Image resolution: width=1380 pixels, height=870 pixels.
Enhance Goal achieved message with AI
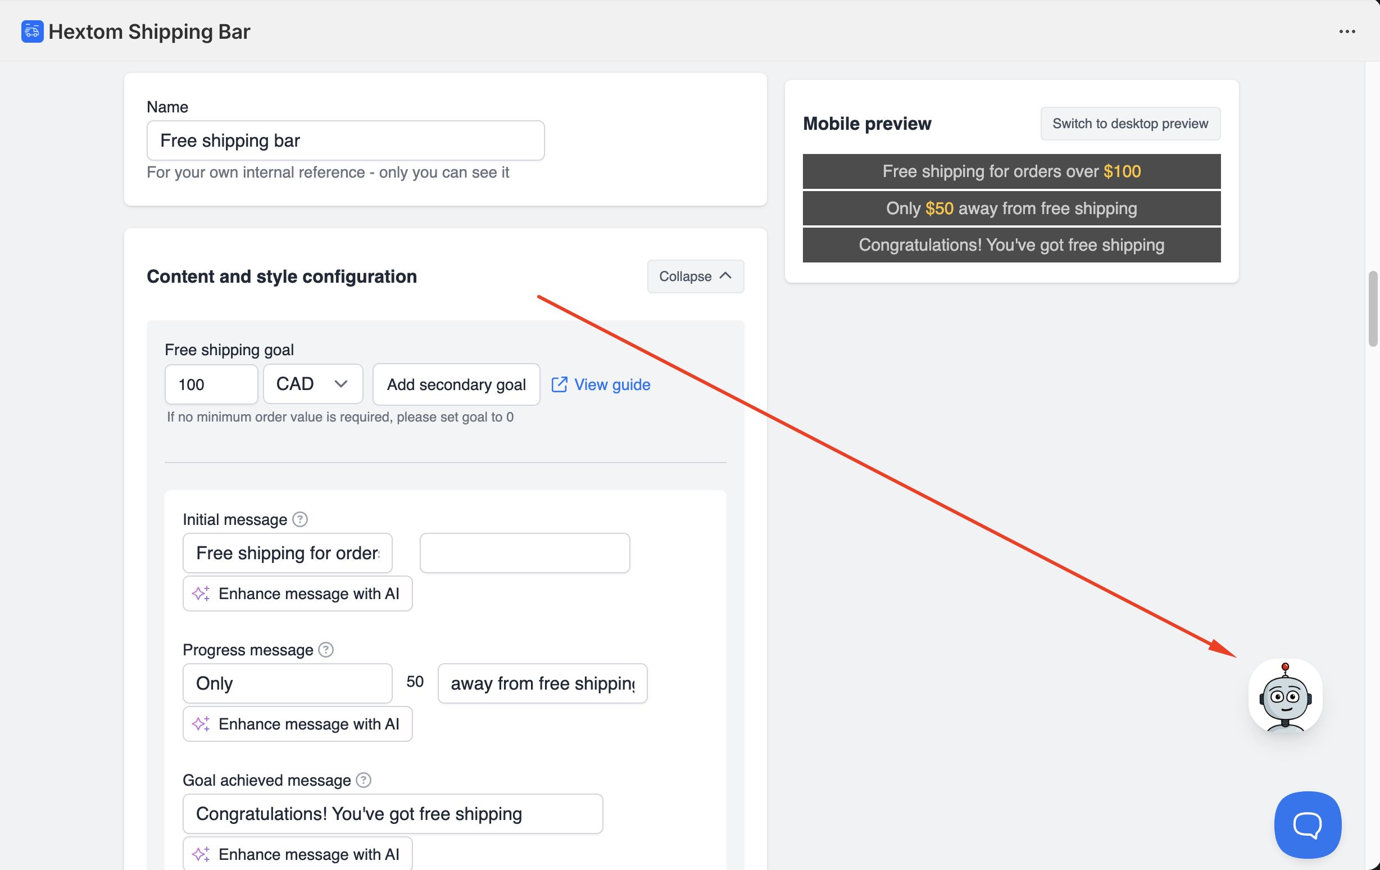point(297,854)
